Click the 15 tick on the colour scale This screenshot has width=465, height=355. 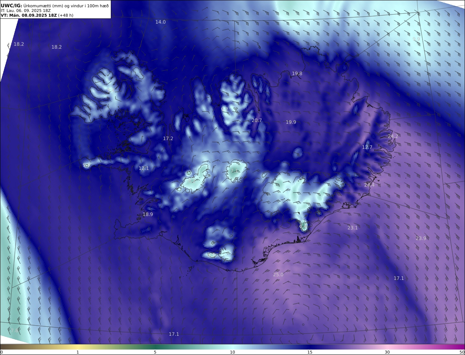[x=310, y=352]
